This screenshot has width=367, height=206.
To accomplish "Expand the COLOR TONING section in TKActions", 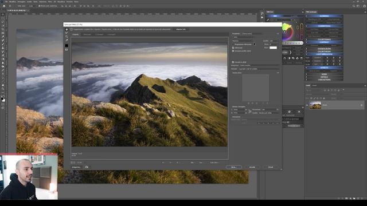I will click(x=324, y=39).
